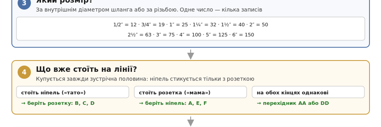The height and width of the screenshot is (127, 381).
Task: Click the arrow between steps 3 and 4
Action: click(x=190, y=54)
